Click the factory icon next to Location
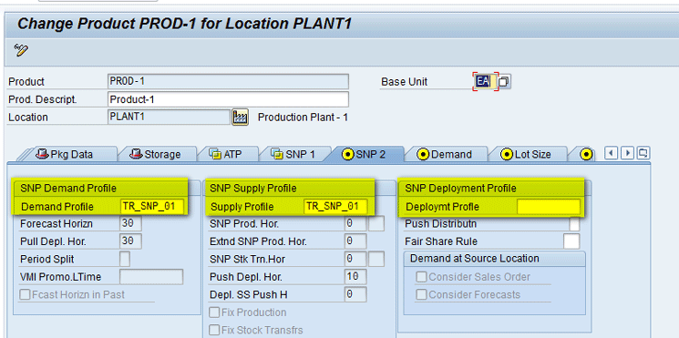Image resolution: width=679 pixels, height=338 pixels. click(x=240, y=118)
